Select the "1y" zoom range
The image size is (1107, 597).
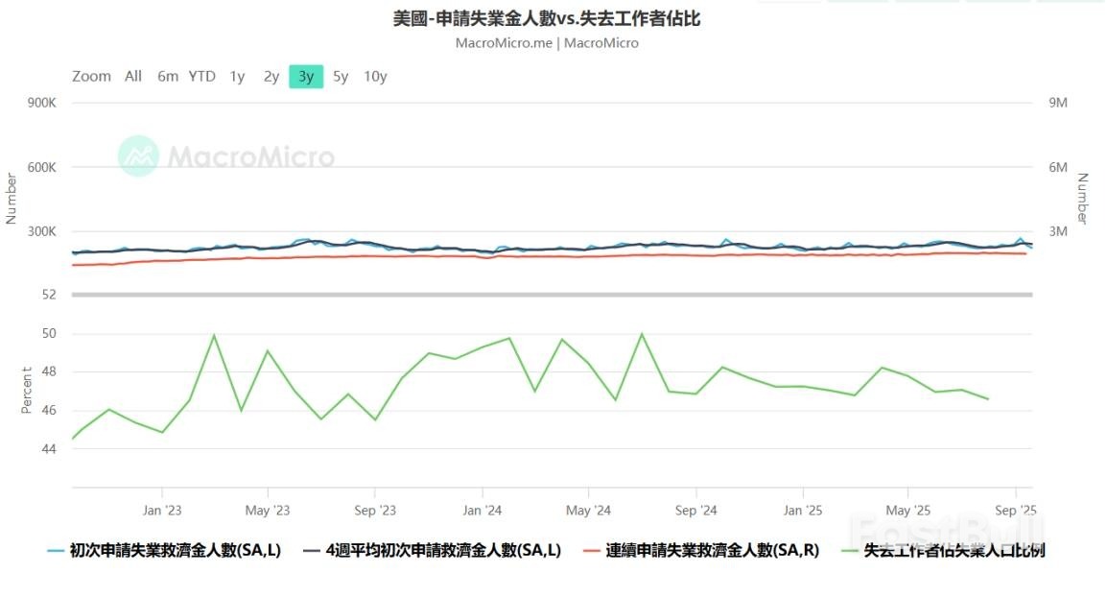pos(237,76)
